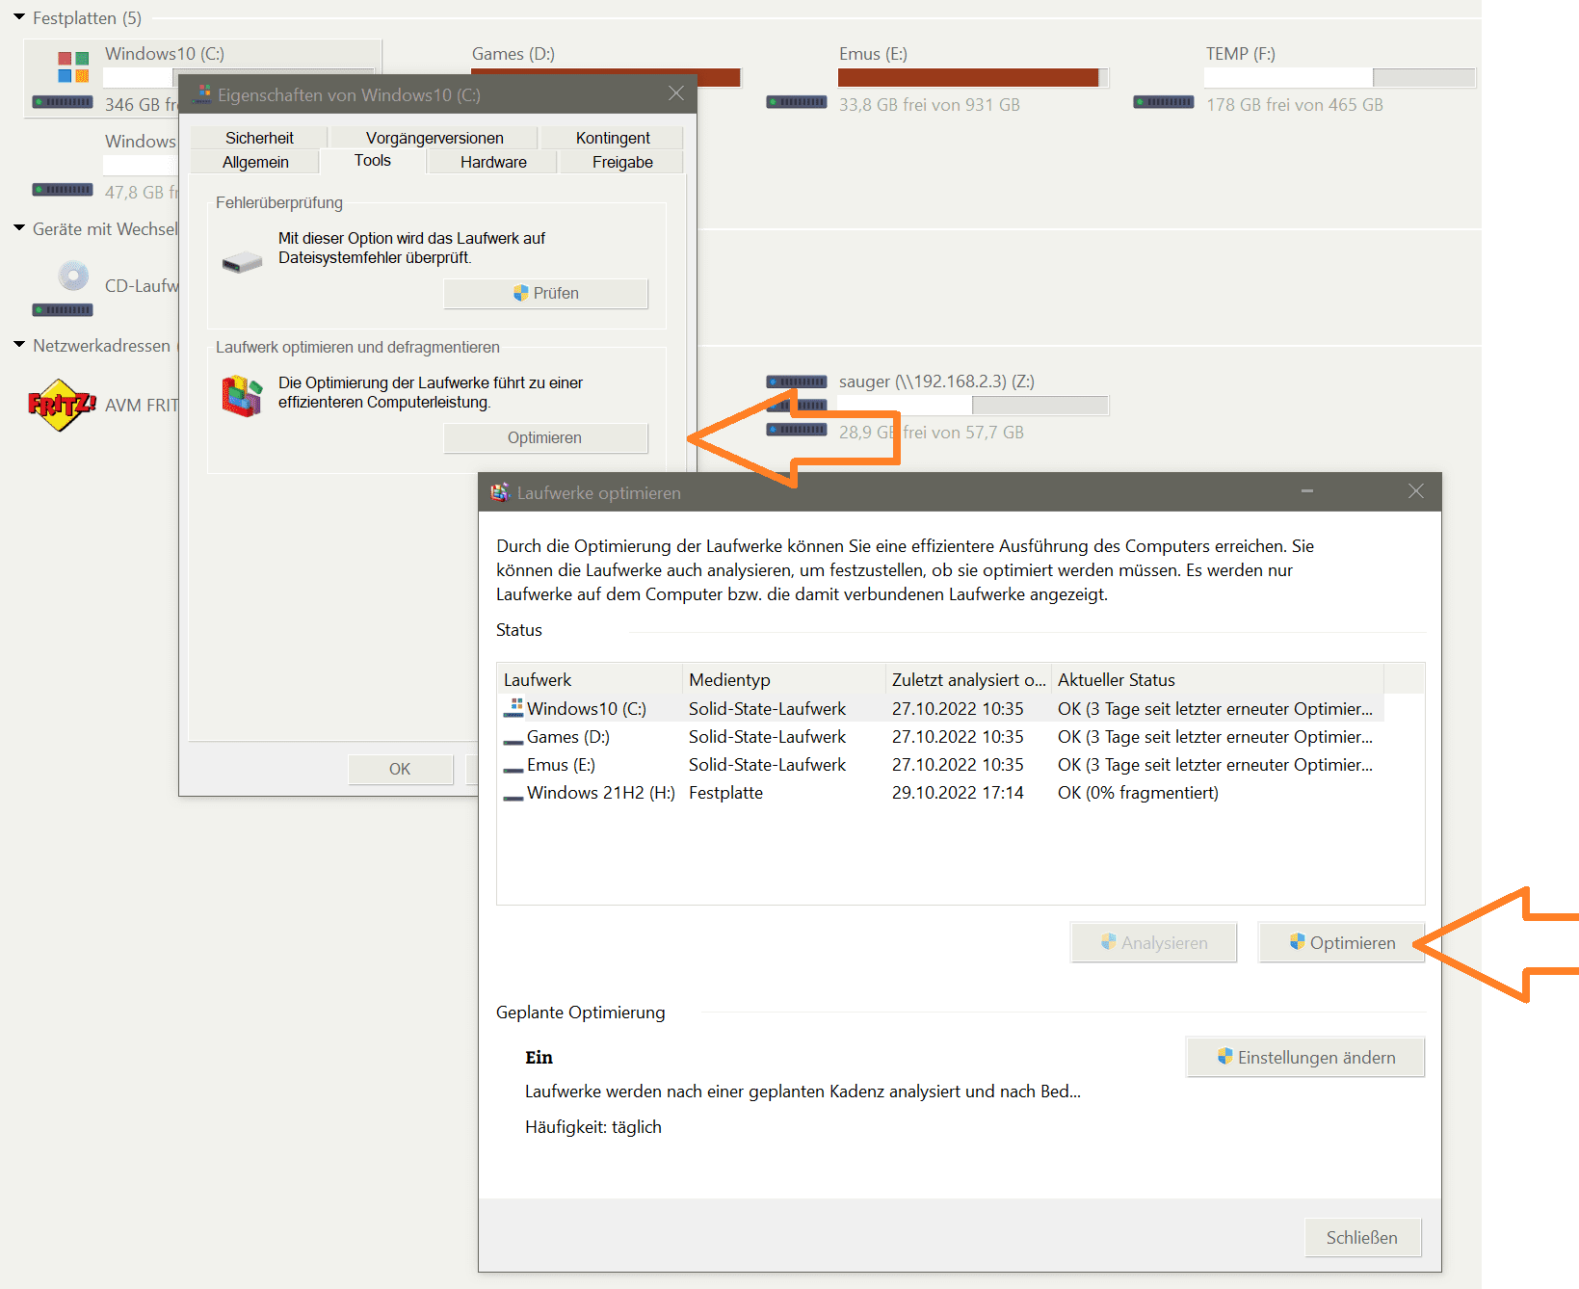
Task: Click the drive icon in Fehlerüberprüfung section
Action: click(x=242, y=262)
